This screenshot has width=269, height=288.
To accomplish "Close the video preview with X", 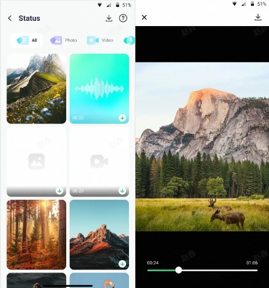I will [x=144, y=17].
